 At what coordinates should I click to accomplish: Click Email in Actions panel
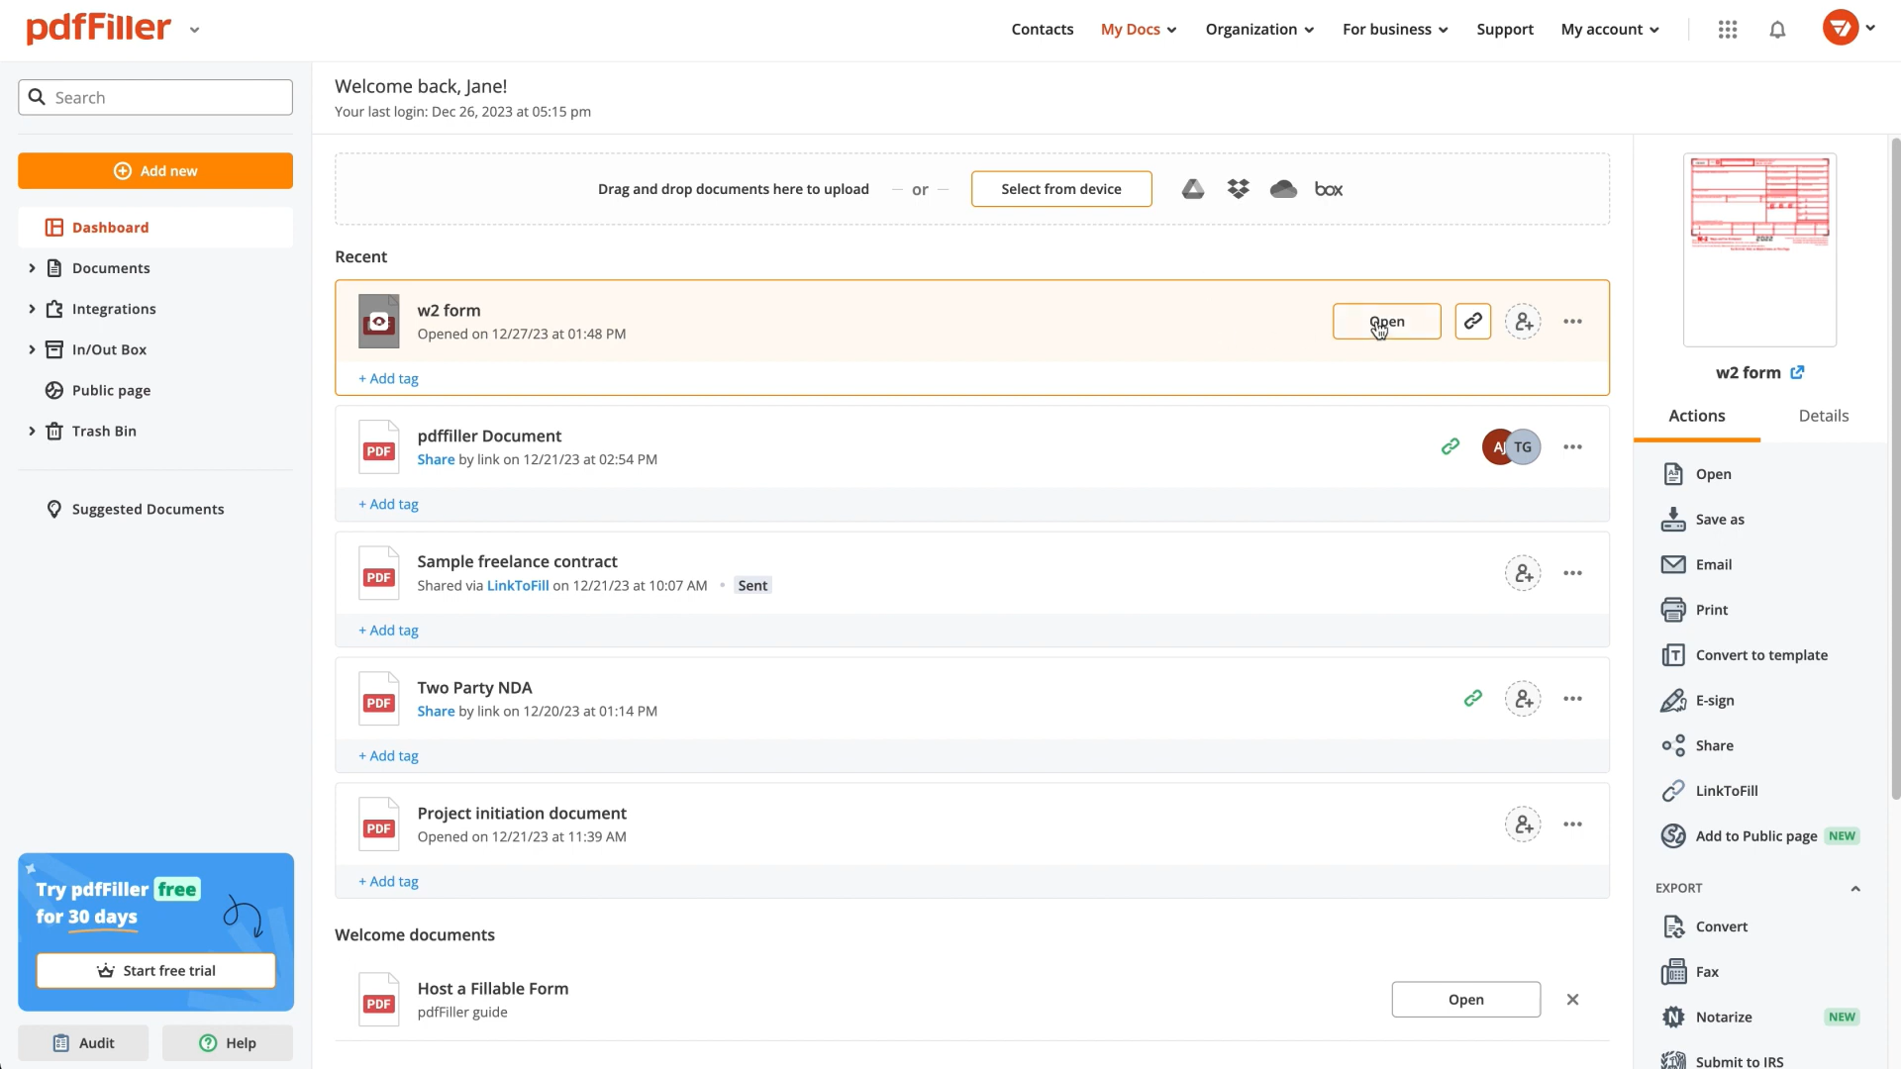coord(1697,564)
